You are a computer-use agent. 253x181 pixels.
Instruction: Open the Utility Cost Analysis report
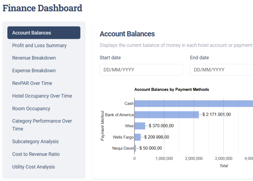pyautogui.click(x=34, y=167)
